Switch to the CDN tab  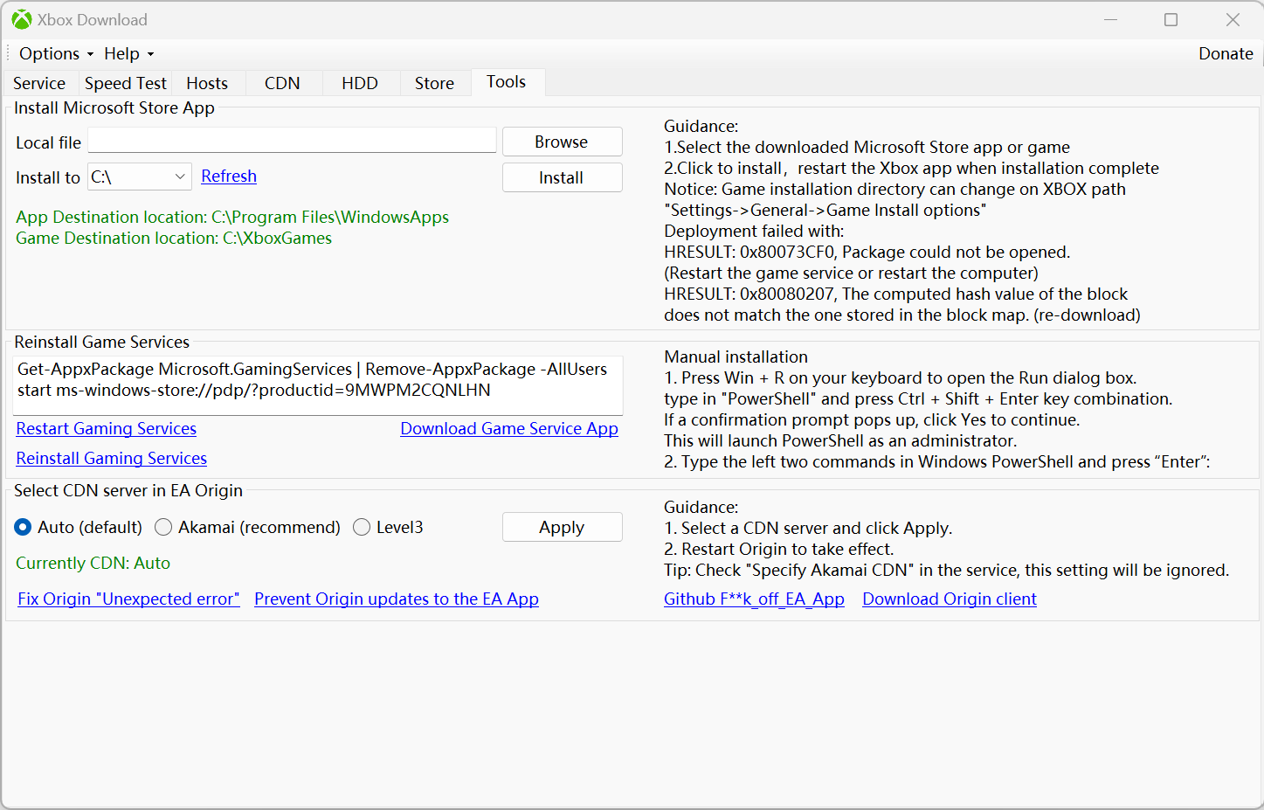282,83
